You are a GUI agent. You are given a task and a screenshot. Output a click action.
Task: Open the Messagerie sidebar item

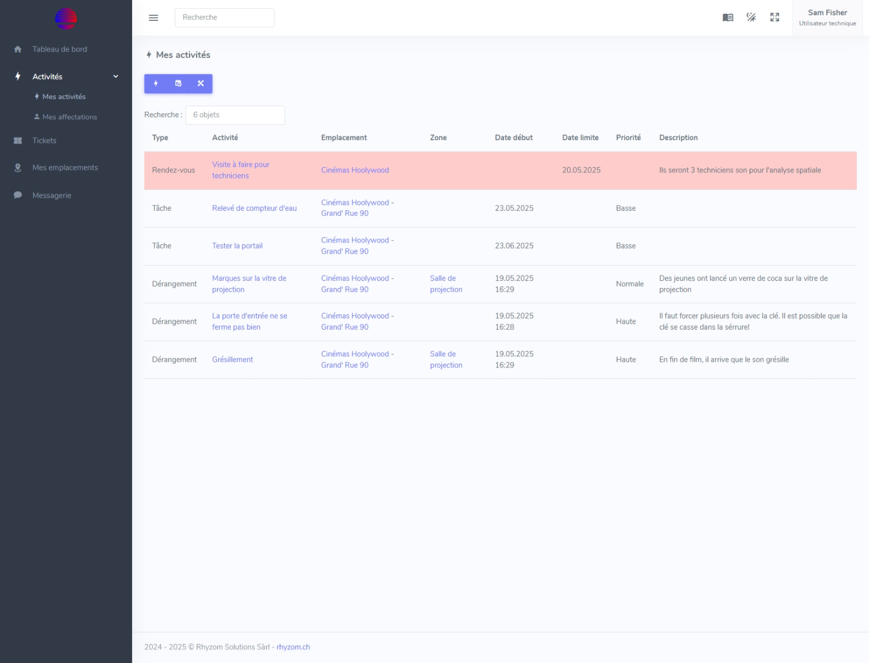click(52, 195)
